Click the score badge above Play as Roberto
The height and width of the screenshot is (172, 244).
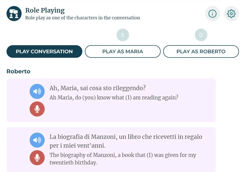(x=201, y=35)
